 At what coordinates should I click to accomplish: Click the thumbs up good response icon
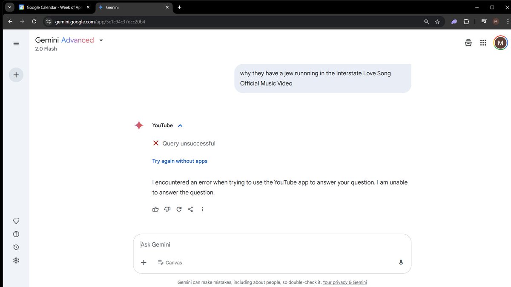pos(155,209)
